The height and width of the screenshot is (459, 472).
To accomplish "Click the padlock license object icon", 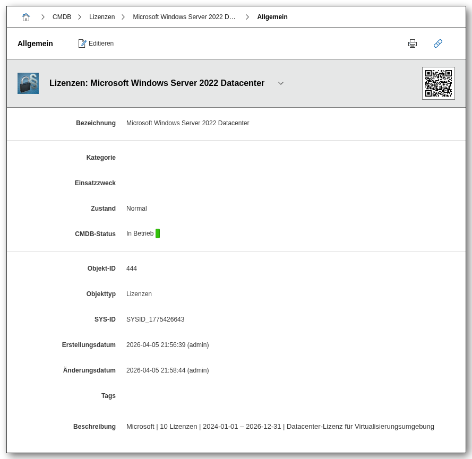I will [x=28, y=83].
